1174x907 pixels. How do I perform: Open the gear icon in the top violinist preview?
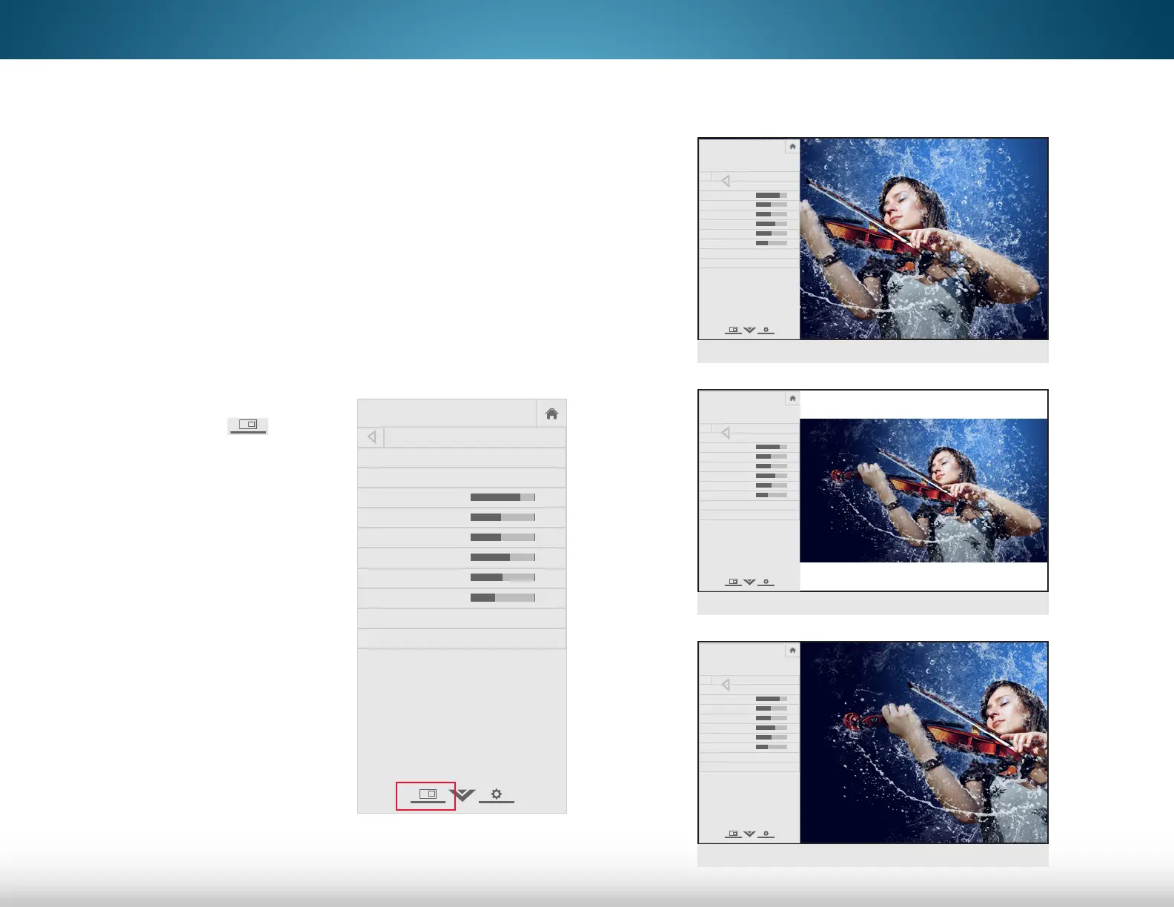coord(766,330)
